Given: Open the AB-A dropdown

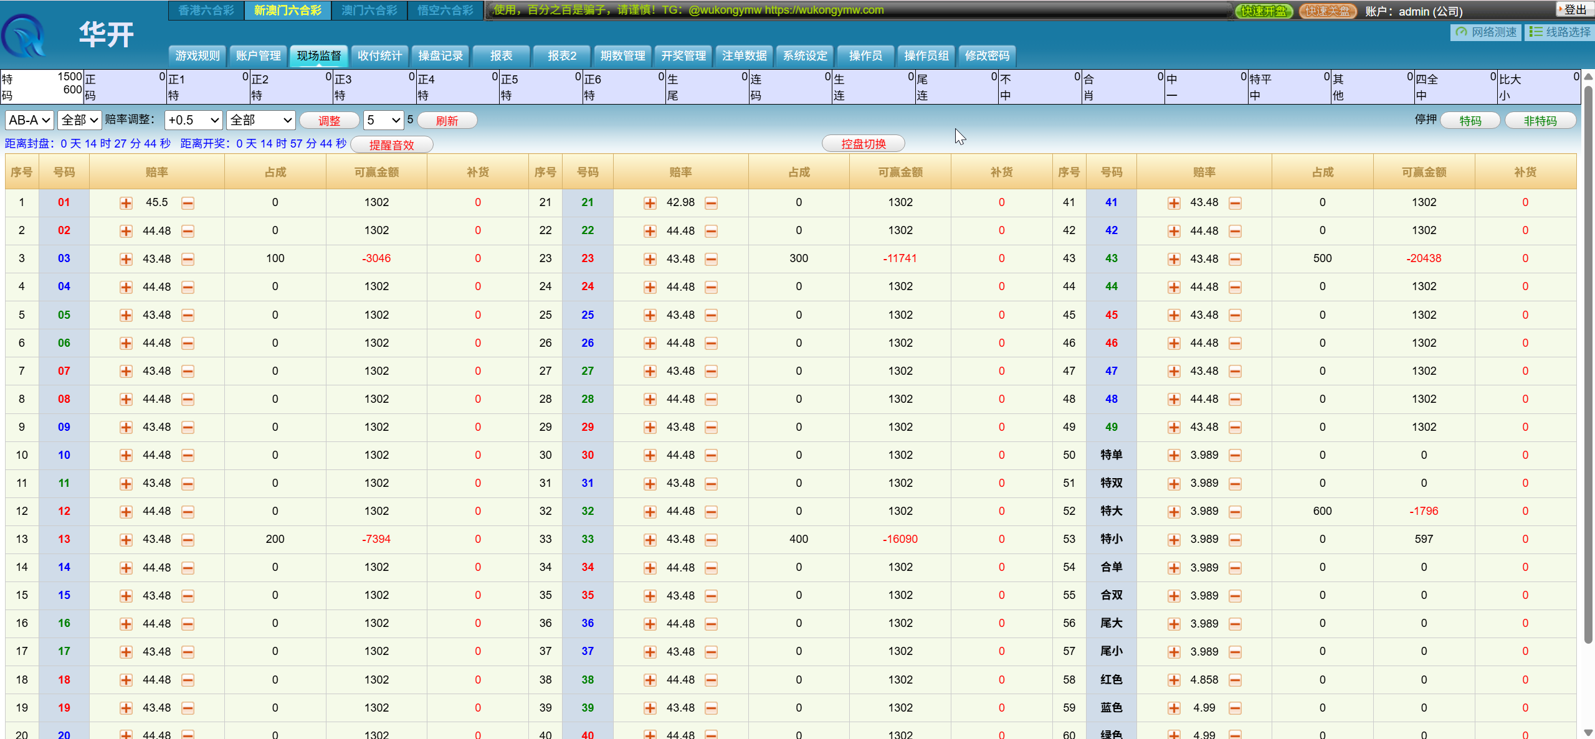Looking at the screenshot, I should pyautogui.click(x=29, y=120).
